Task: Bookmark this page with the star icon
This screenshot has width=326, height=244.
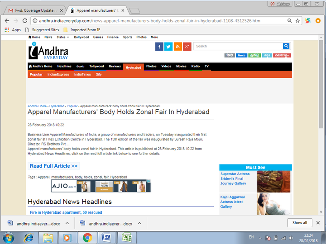Action: 297,20
